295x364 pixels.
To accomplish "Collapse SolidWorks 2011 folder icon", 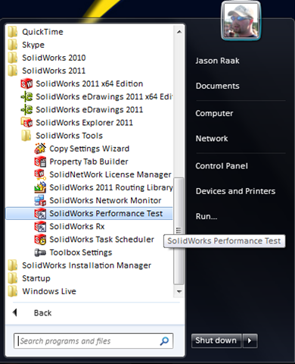I will coord(13,71).
